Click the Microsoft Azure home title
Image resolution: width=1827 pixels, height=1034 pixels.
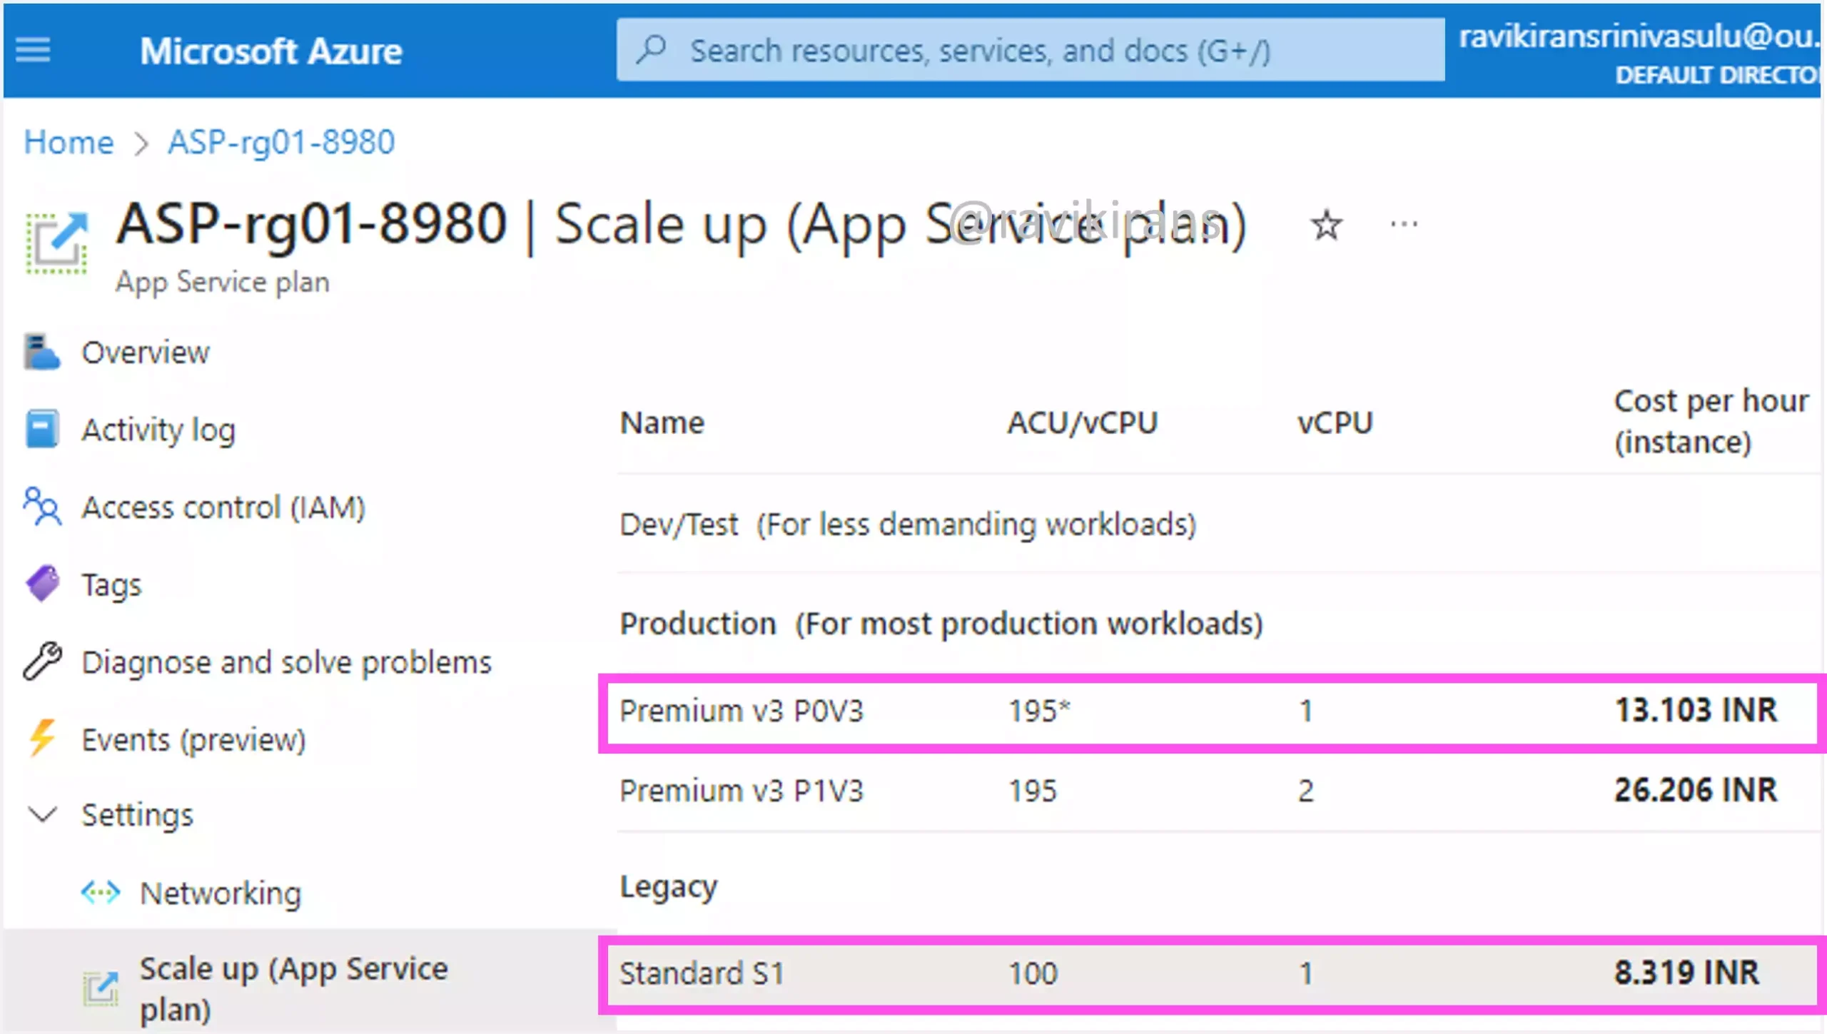coord(270,51)
